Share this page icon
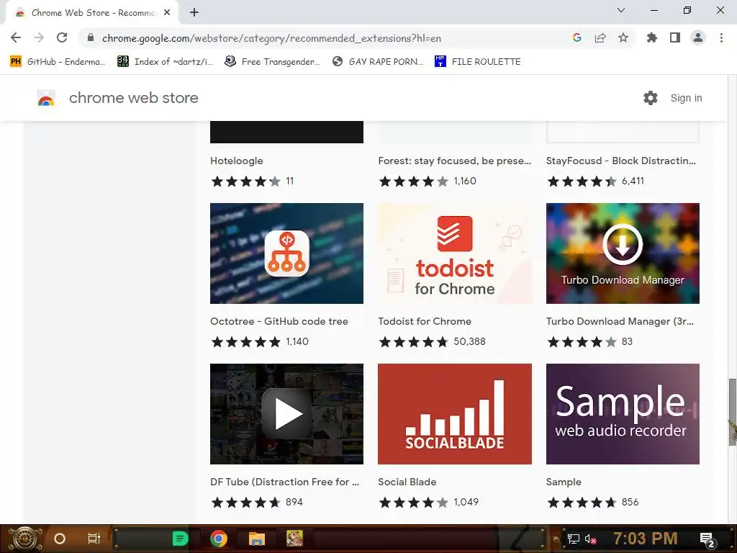The height and width of the screenshot is (553, 737). (x=600, y=37)
